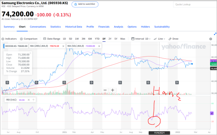Click the dividend marker near October 2021
Viewport: 217px width, 135px height.
[x=148, y=83]
